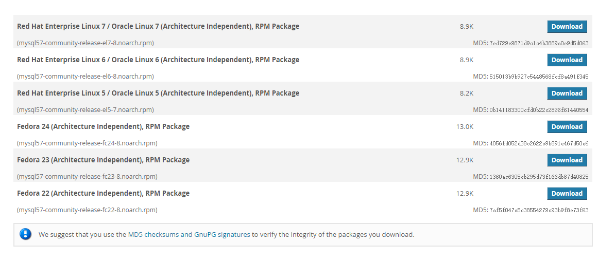Viewport: 615px width, 262px height.
Task: Click the mysql57-community-release-el6-8.noarch.rpm filename
Action: coord(86,77)
